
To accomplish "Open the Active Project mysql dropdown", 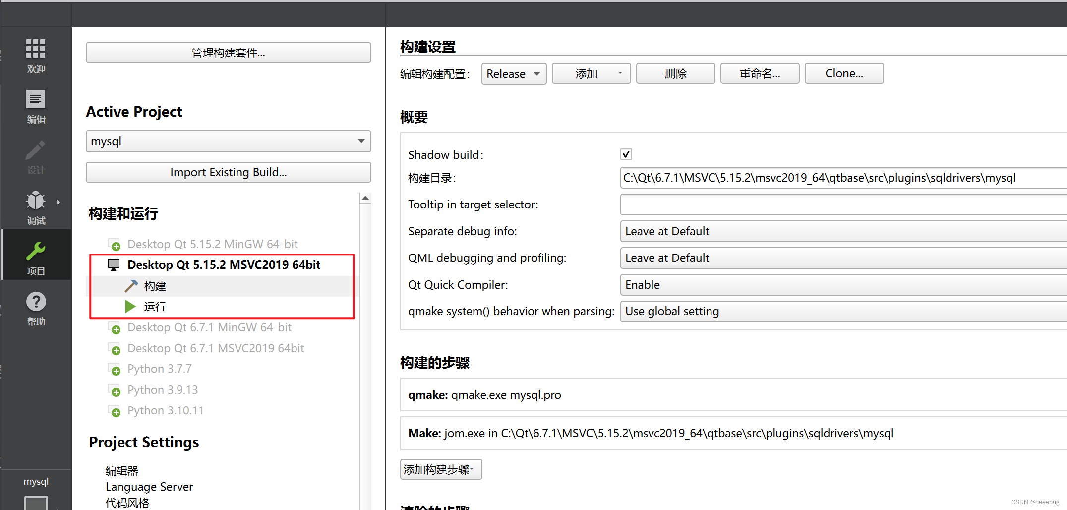I will click(228, 141).
